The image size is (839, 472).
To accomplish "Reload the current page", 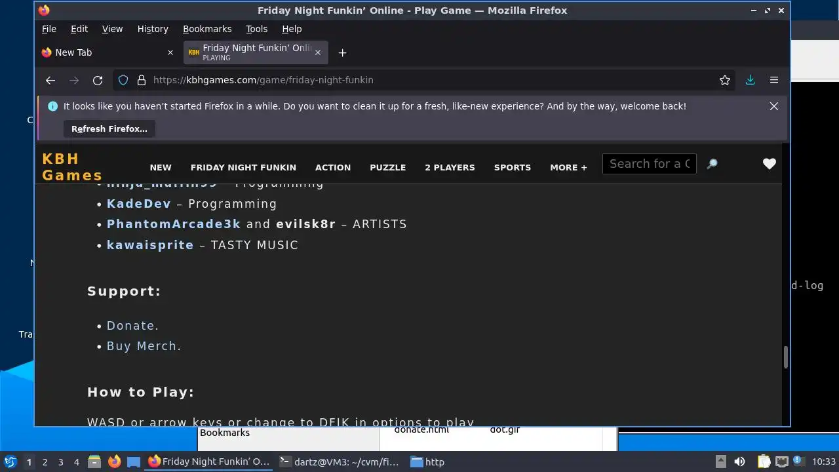I will [98, 80].
